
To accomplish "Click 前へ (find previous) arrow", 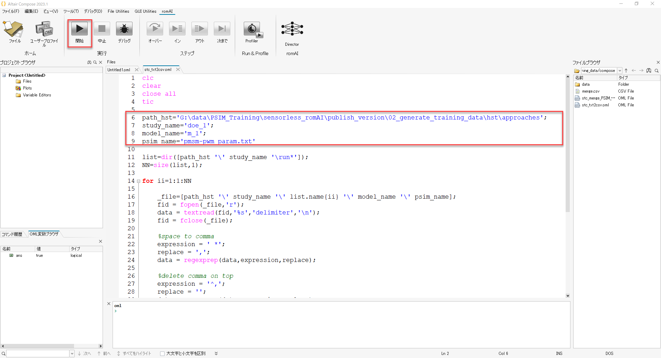I will point(104,354).
